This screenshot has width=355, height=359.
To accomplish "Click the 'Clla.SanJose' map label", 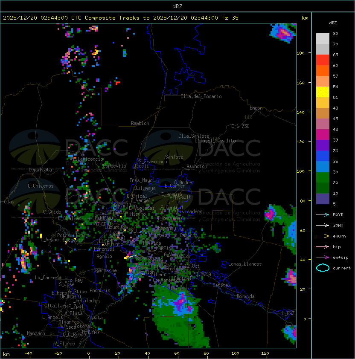I will point(194,136).
